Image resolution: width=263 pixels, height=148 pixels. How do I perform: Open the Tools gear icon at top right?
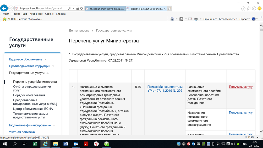254,9
